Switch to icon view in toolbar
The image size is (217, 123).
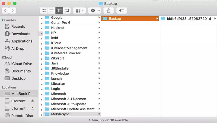click(44, 10)
